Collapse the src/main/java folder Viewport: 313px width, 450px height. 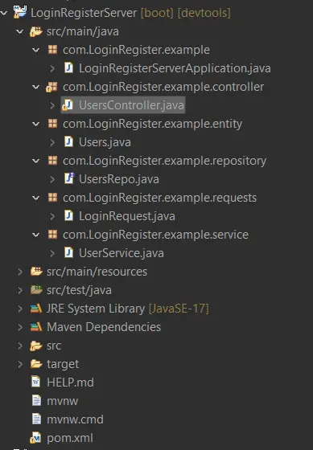point(20,31)
